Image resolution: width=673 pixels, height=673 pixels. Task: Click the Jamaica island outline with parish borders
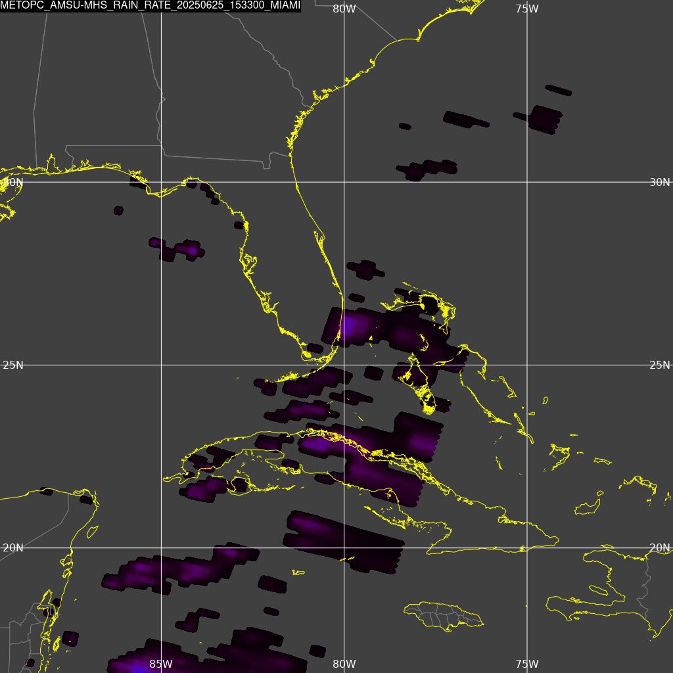(x=444, y=616)
